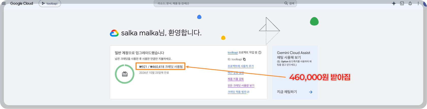Screen dimensions: 427x109
Task: Click the arrow next to 지금 채팅하기
Action: click(x=311, y=92)
